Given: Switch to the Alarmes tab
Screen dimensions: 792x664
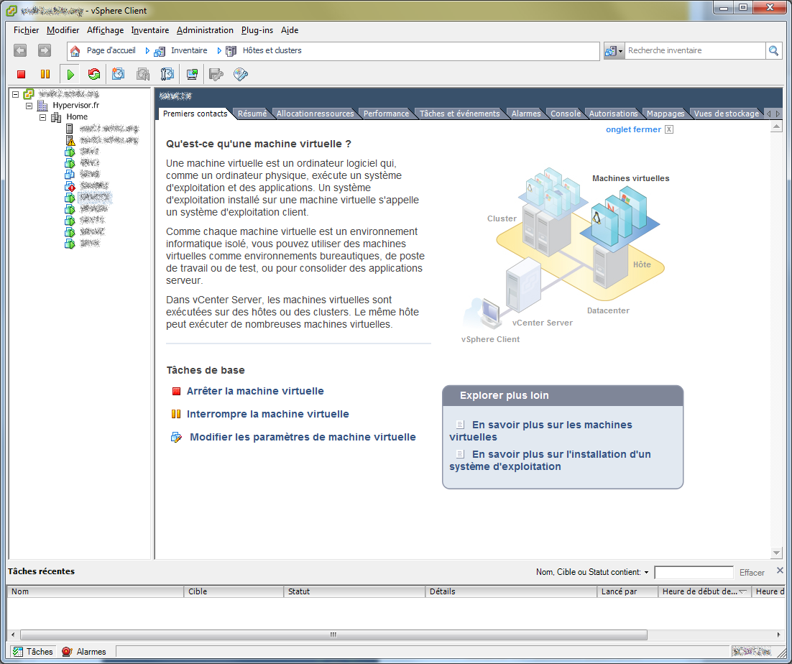Looking at the screenshot, I should [526, 114].
